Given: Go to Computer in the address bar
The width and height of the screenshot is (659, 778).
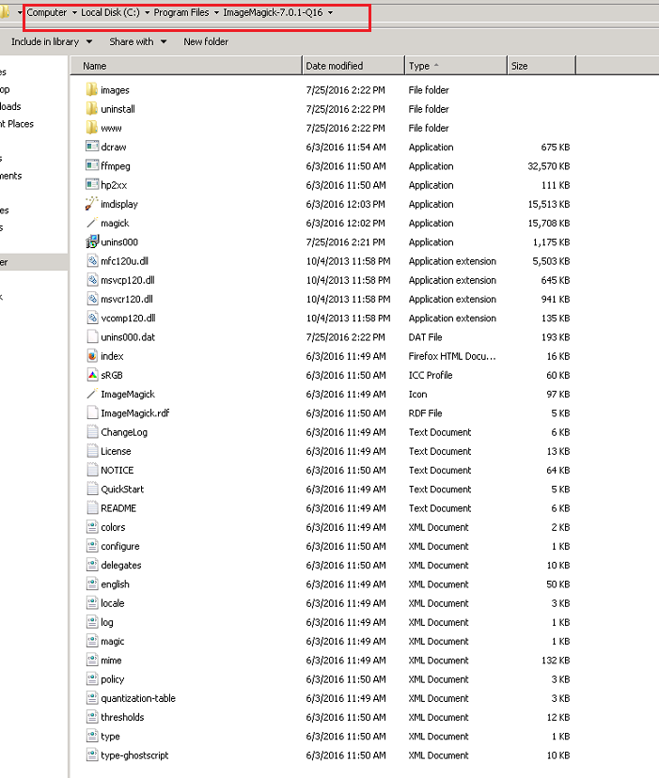Looking at the screenshot, I should click(x=47, y=12).
